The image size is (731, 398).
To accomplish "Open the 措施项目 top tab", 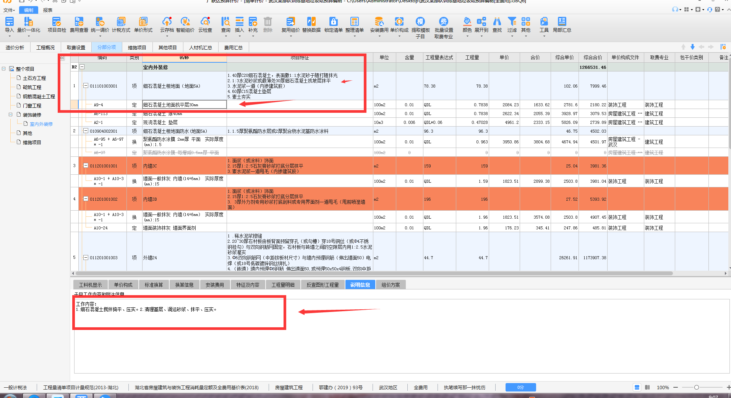I will 137,47.
